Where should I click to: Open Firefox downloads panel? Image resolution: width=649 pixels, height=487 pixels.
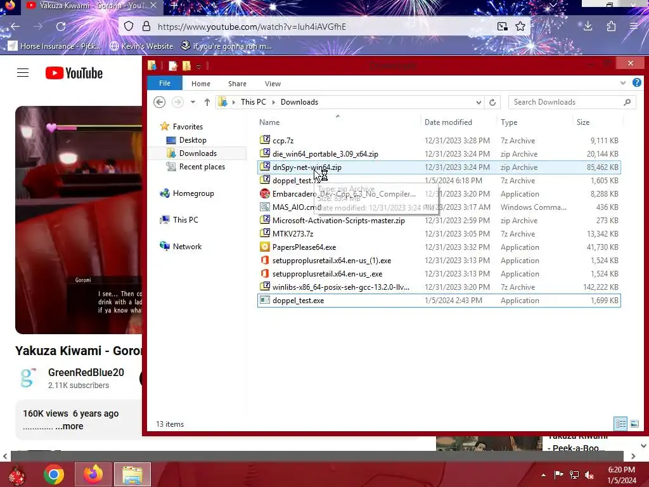[x=588, y=27]
